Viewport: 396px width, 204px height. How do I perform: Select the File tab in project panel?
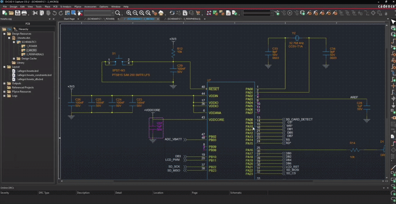click(7, 29)
